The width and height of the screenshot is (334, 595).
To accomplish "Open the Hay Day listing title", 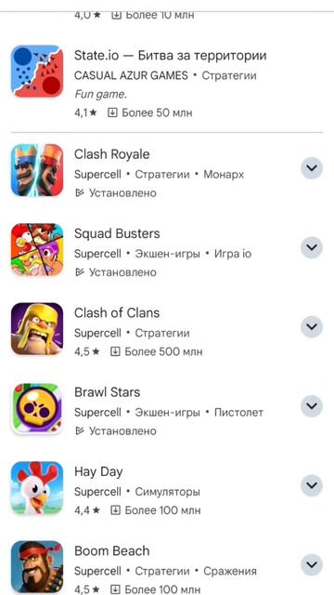I will (98, 472).
